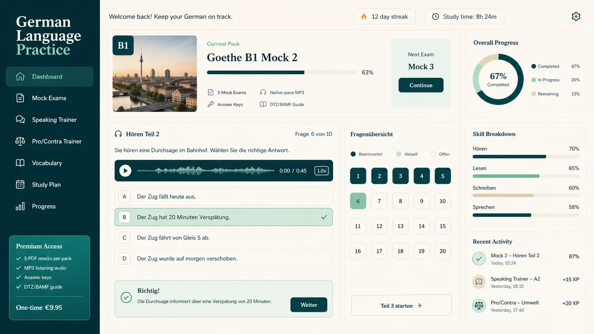This screenshot has width=594, height=334.
Task: Click the Berlin skyline thumbnail
Action: pyautogui.click(x=155, y=74)
